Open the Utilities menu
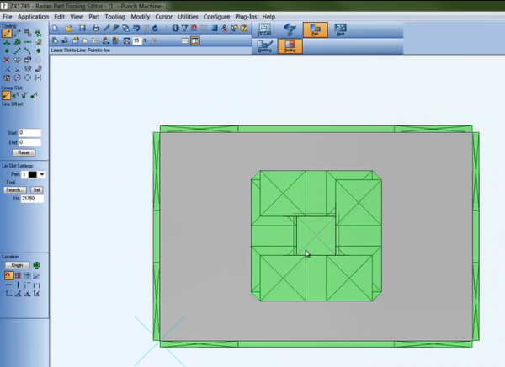The image size is (505, 367). 188,17
